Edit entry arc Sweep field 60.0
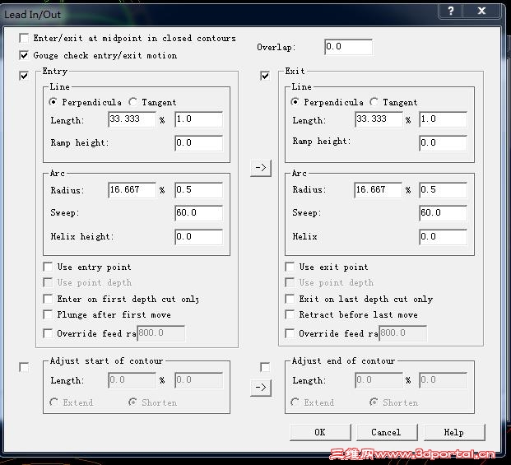 tap(199, 213)
